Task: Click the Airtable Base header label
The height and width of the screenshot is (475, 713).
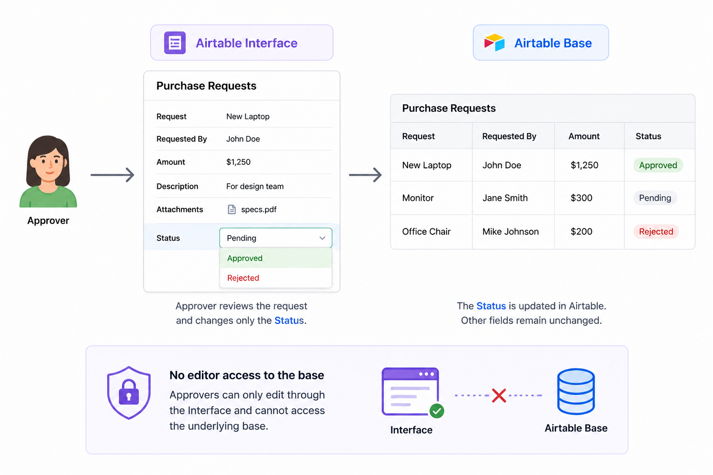Action: [x=553, y=43]
